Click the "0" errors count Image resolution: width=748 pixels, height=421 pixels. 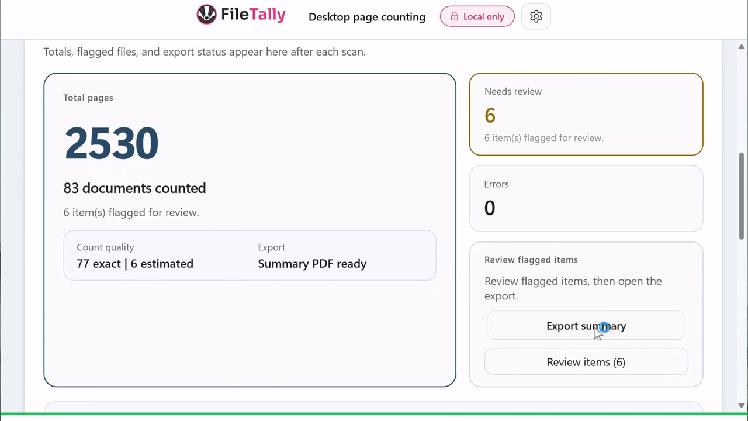[490, 208]
